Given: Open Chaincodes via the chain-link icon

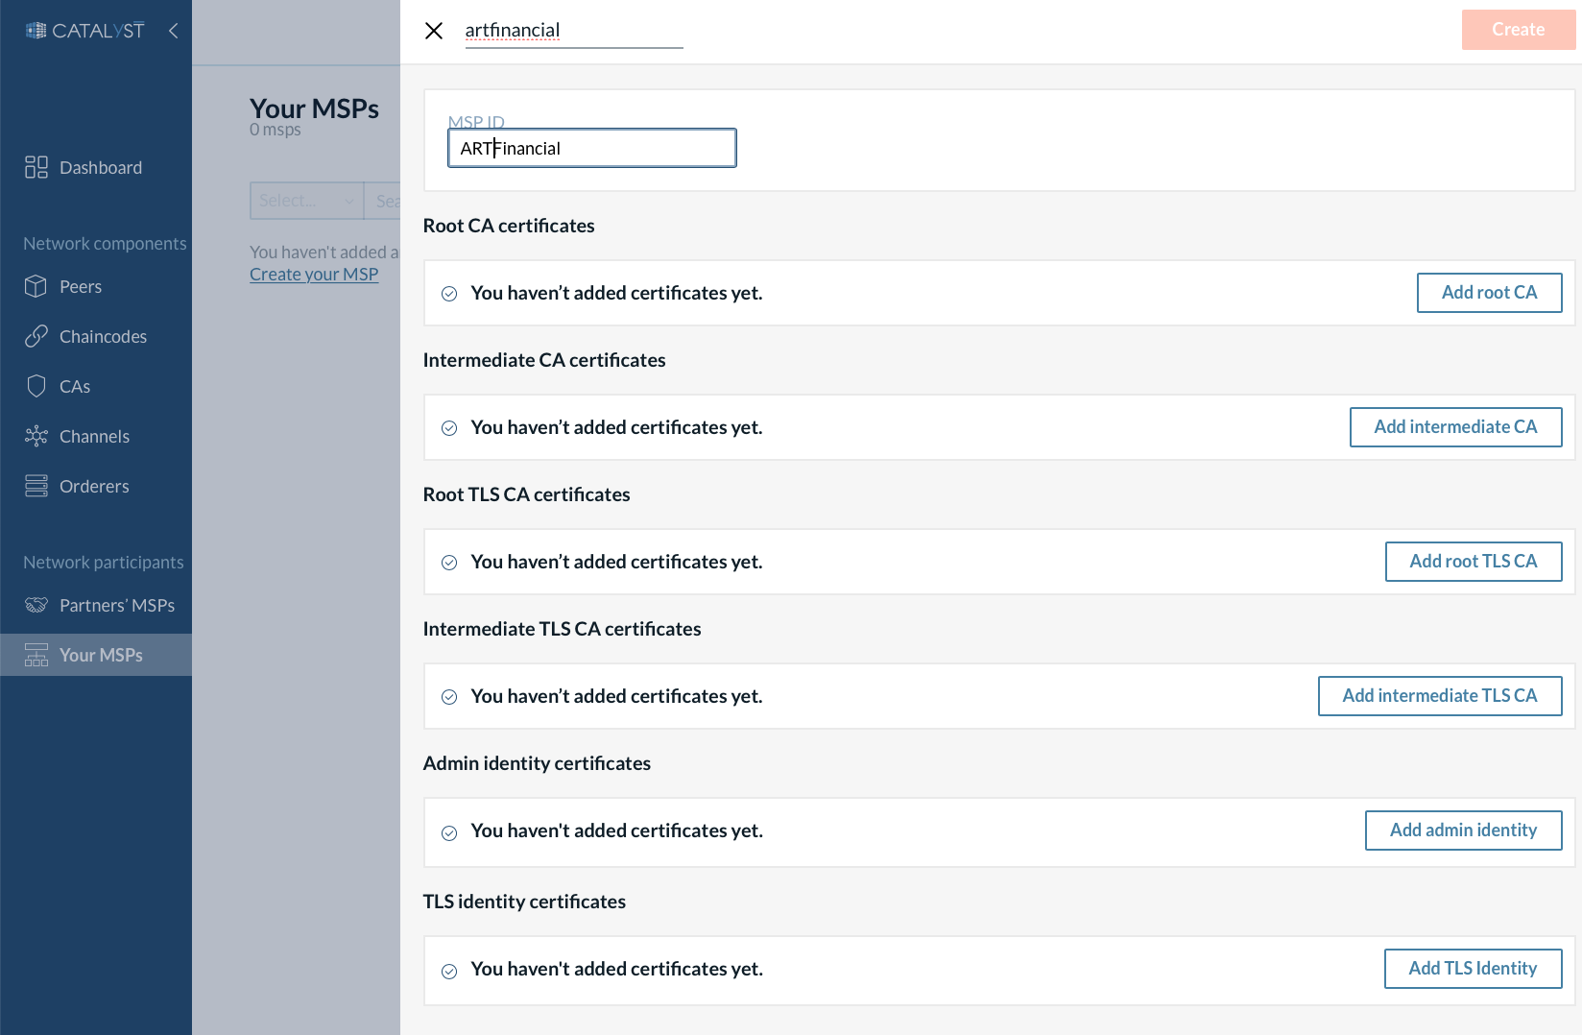Looking at the screenshot, I should pyautogui.click(x=36, y=336).
